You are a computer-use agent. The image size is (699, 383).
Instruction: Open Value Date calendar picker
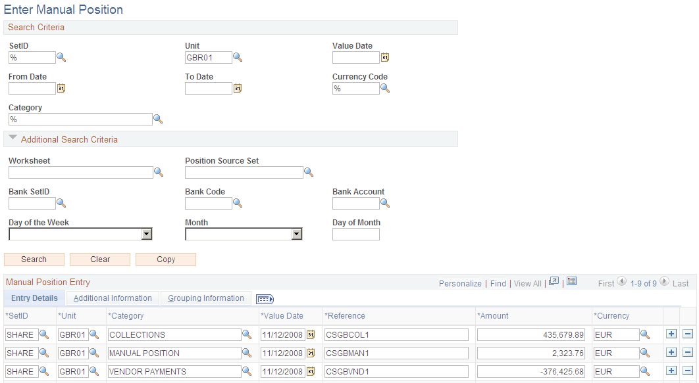[385, 57]
